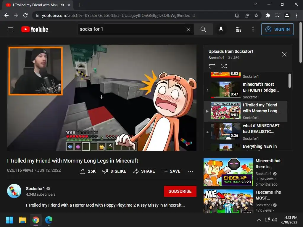
Task: Go to YouTube home via logo
Action: coord(34,29)
